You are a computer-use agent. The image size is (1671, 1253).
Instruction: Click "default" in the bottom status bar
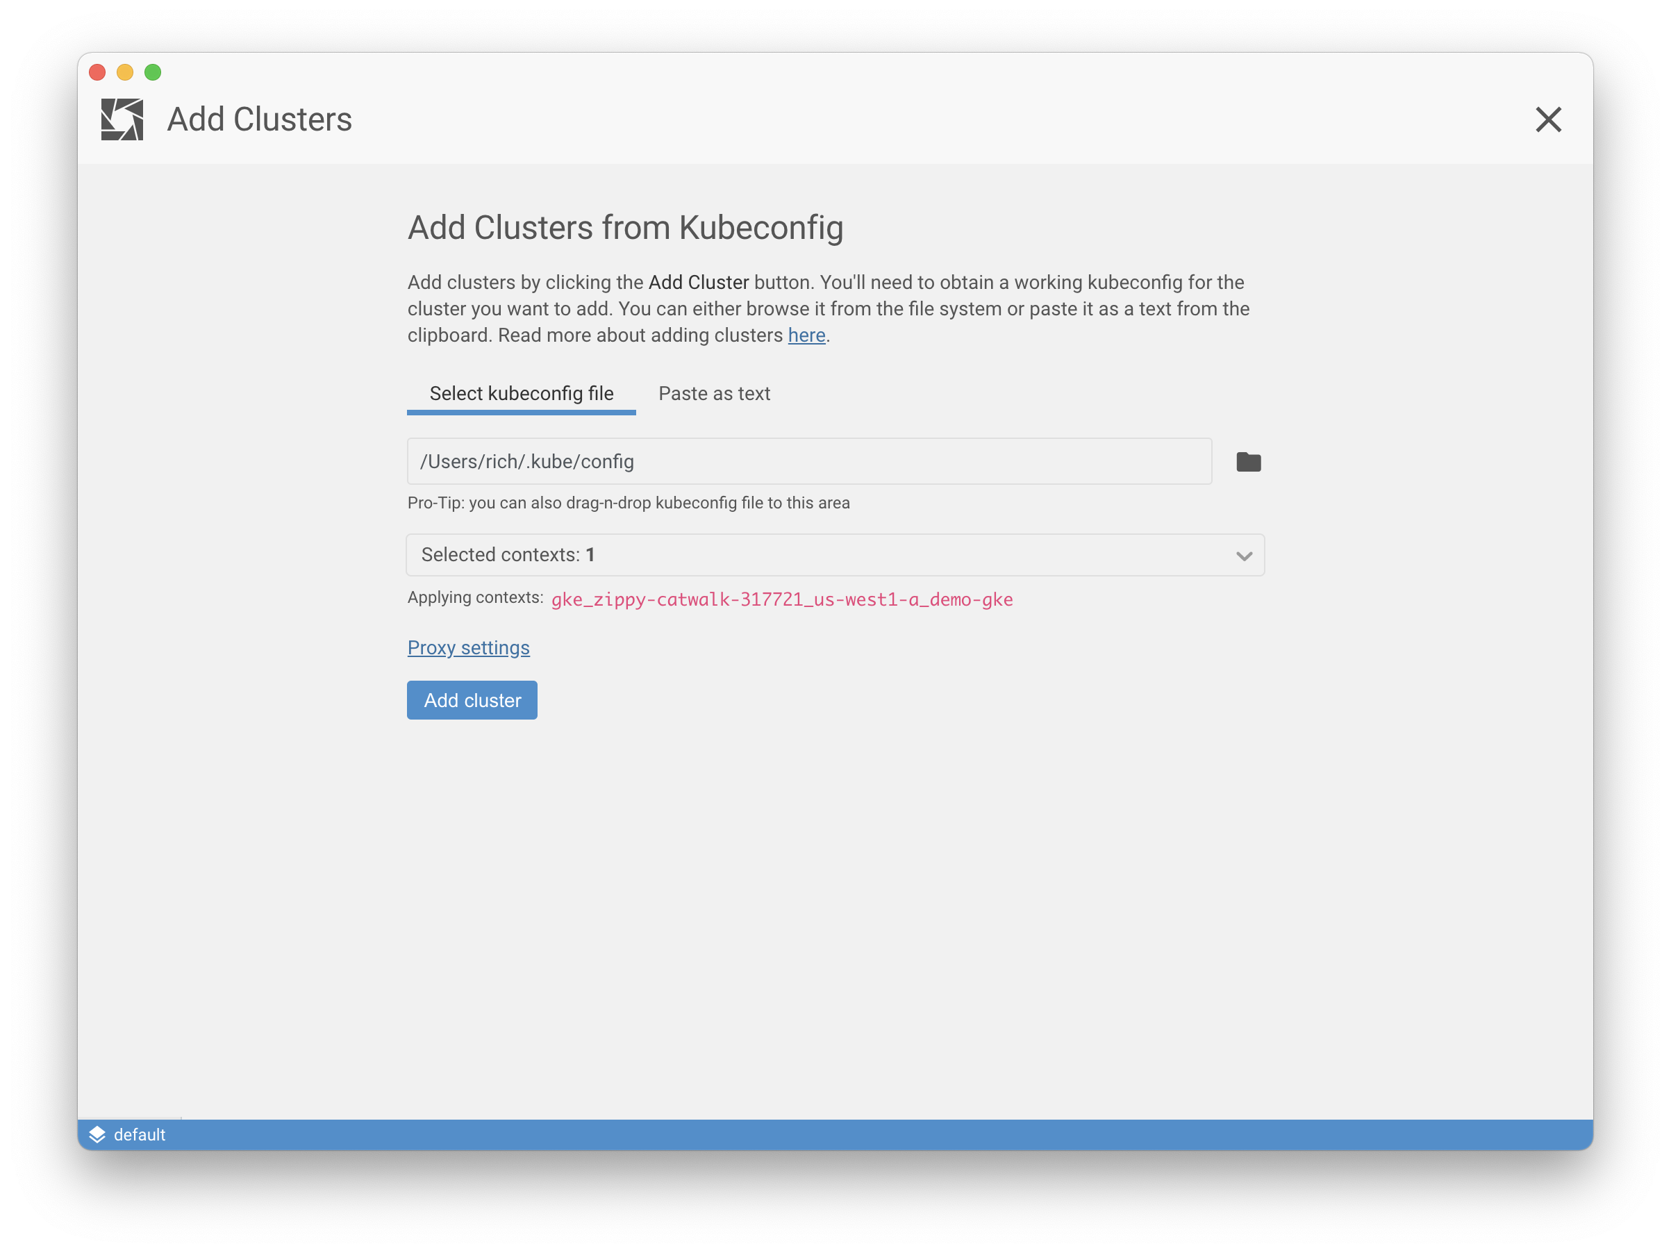tap(139, 1134)
